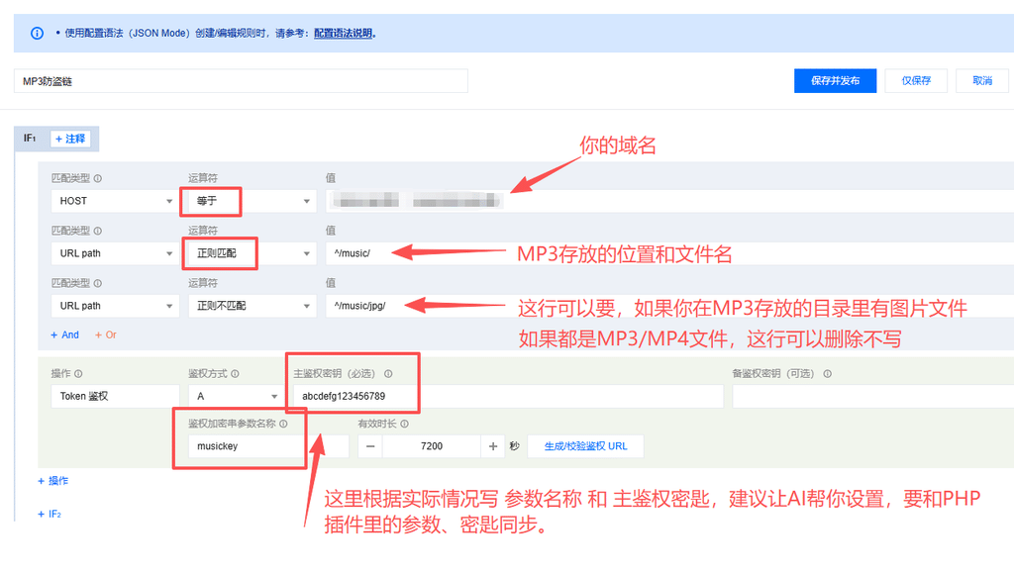Click the 7200 duration value field

click(432, 446)
